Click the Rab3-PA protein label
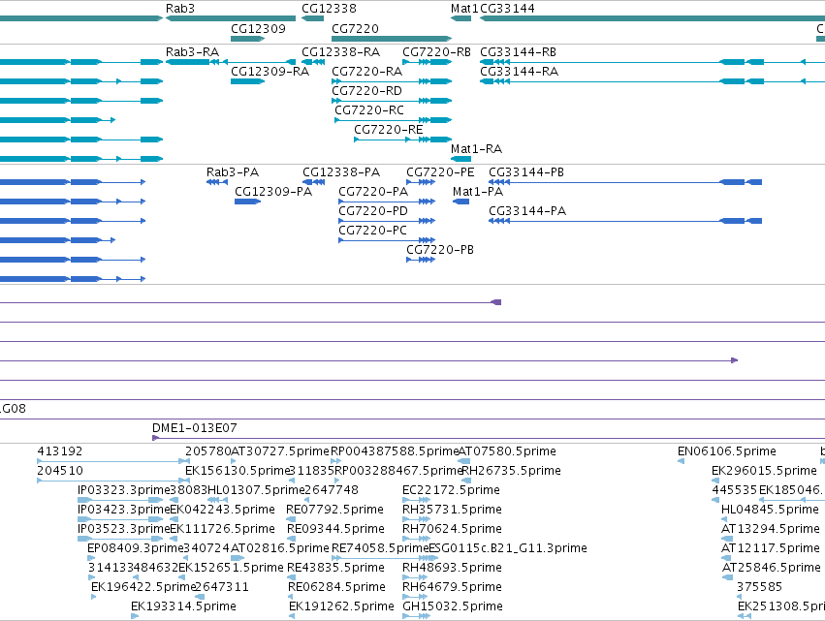 click(233, 172)
